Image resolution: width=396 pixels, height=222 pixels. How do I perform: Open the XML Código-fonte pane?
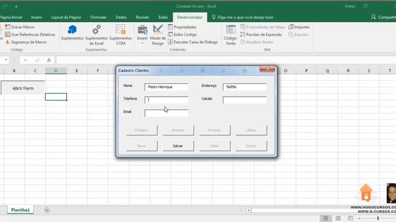(x=231, y=35)
